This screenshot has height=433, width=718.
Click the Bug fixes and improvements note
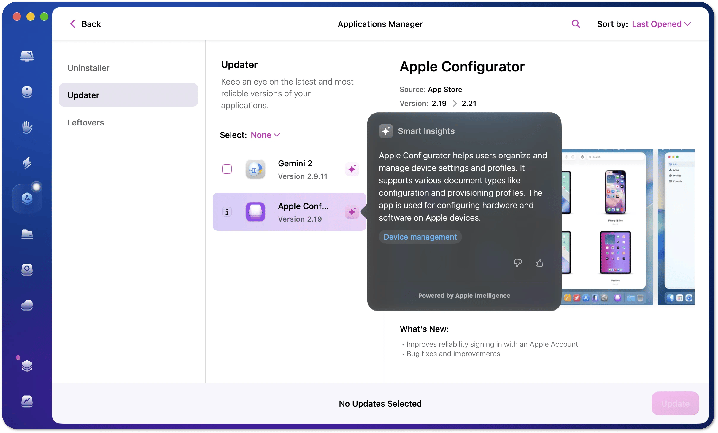click(453, 354)
